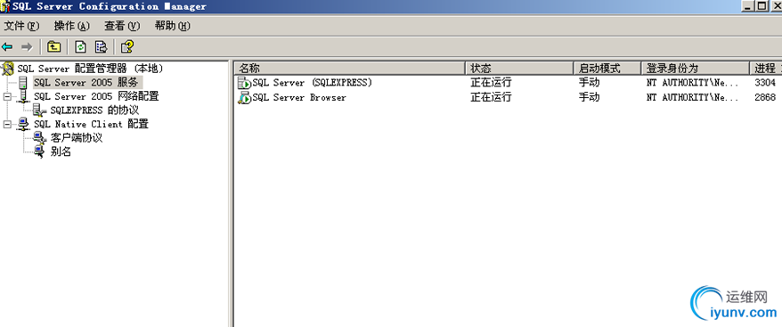Click the Forward arrow toolbar icon

pos(27,47)
